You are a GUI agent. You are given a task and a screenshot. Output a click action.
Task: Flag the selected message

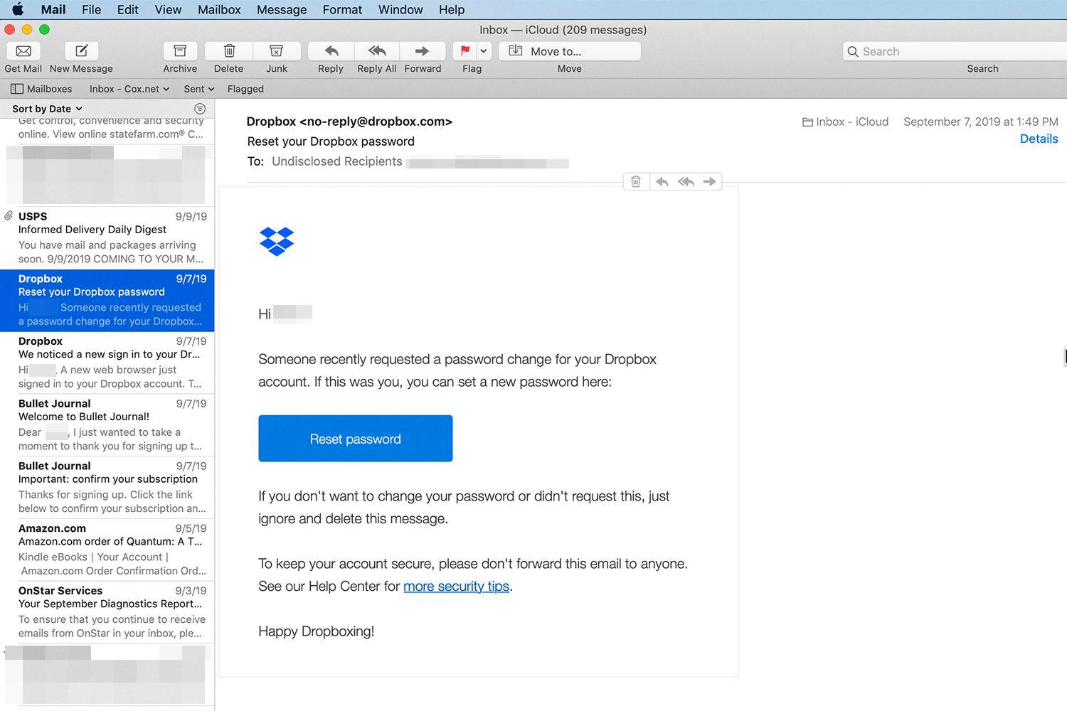pos(465,51)
